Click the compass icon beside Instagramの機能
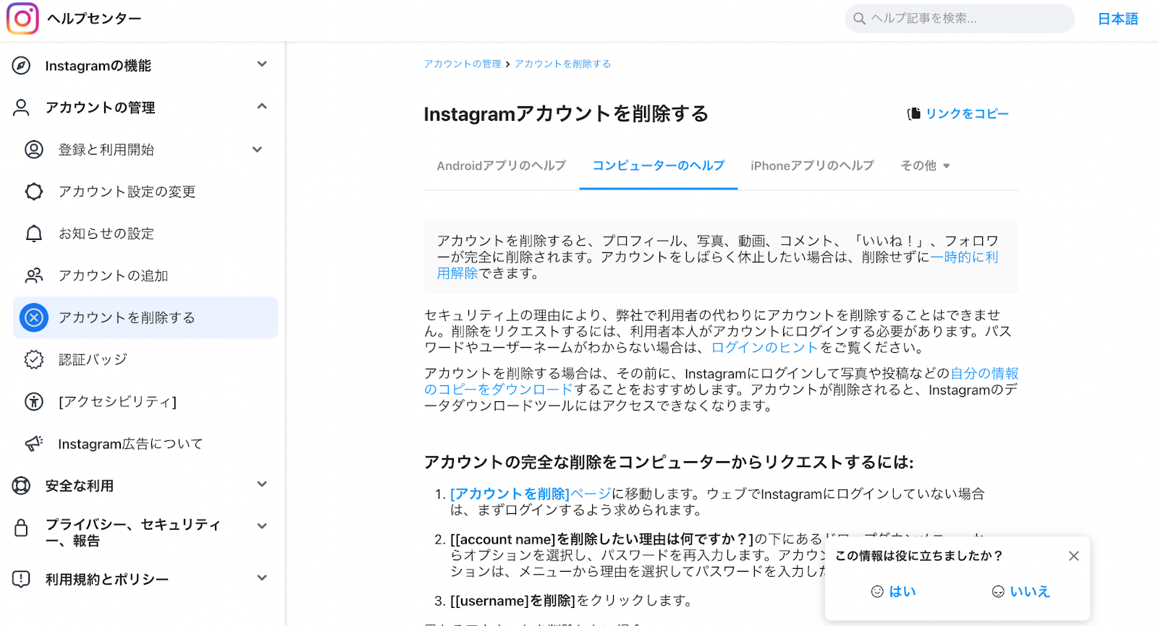Image resolution: width=1158 pixels, height=626 pixels. point(22,66)
